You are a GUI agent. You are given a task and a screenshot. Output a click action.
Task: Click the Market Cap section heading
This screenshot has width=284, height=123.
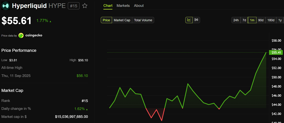click(x=12, y=90)
